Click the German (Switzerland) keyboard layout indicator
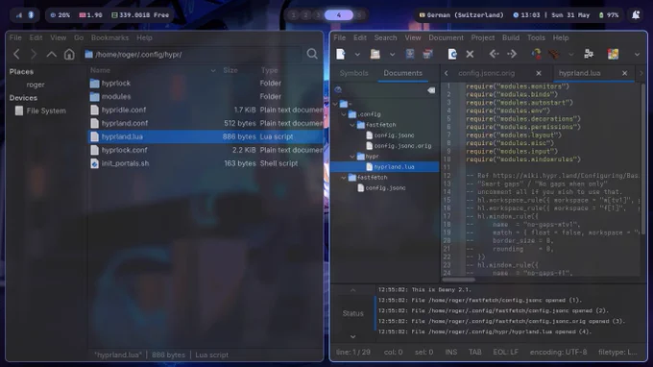 (462, 15)
